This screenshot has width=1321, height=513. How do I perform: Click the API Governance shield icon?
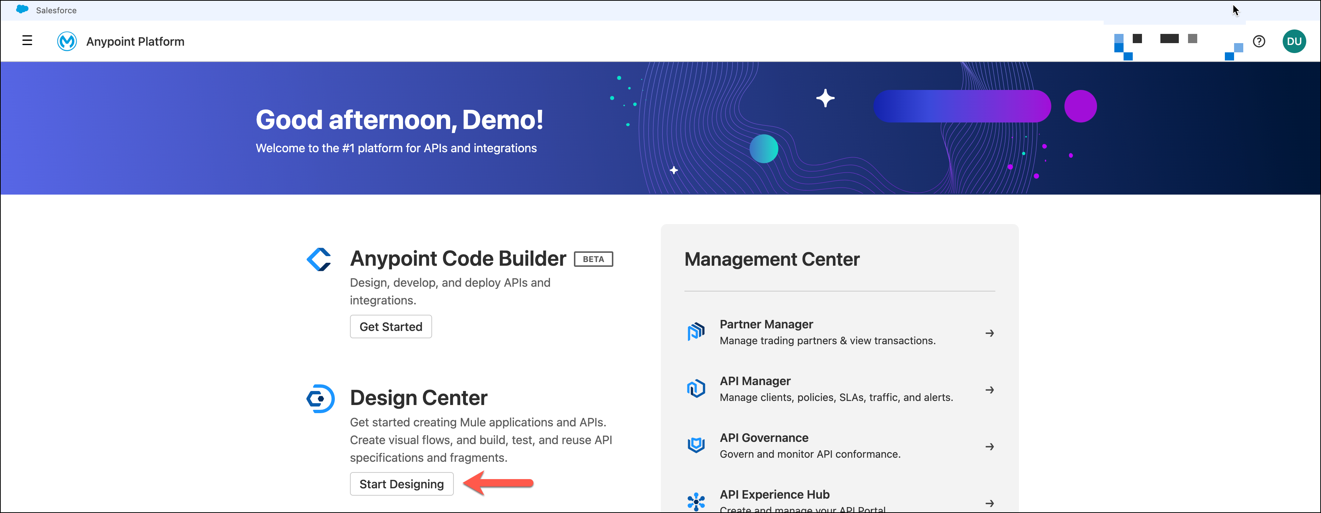(696, 445)
